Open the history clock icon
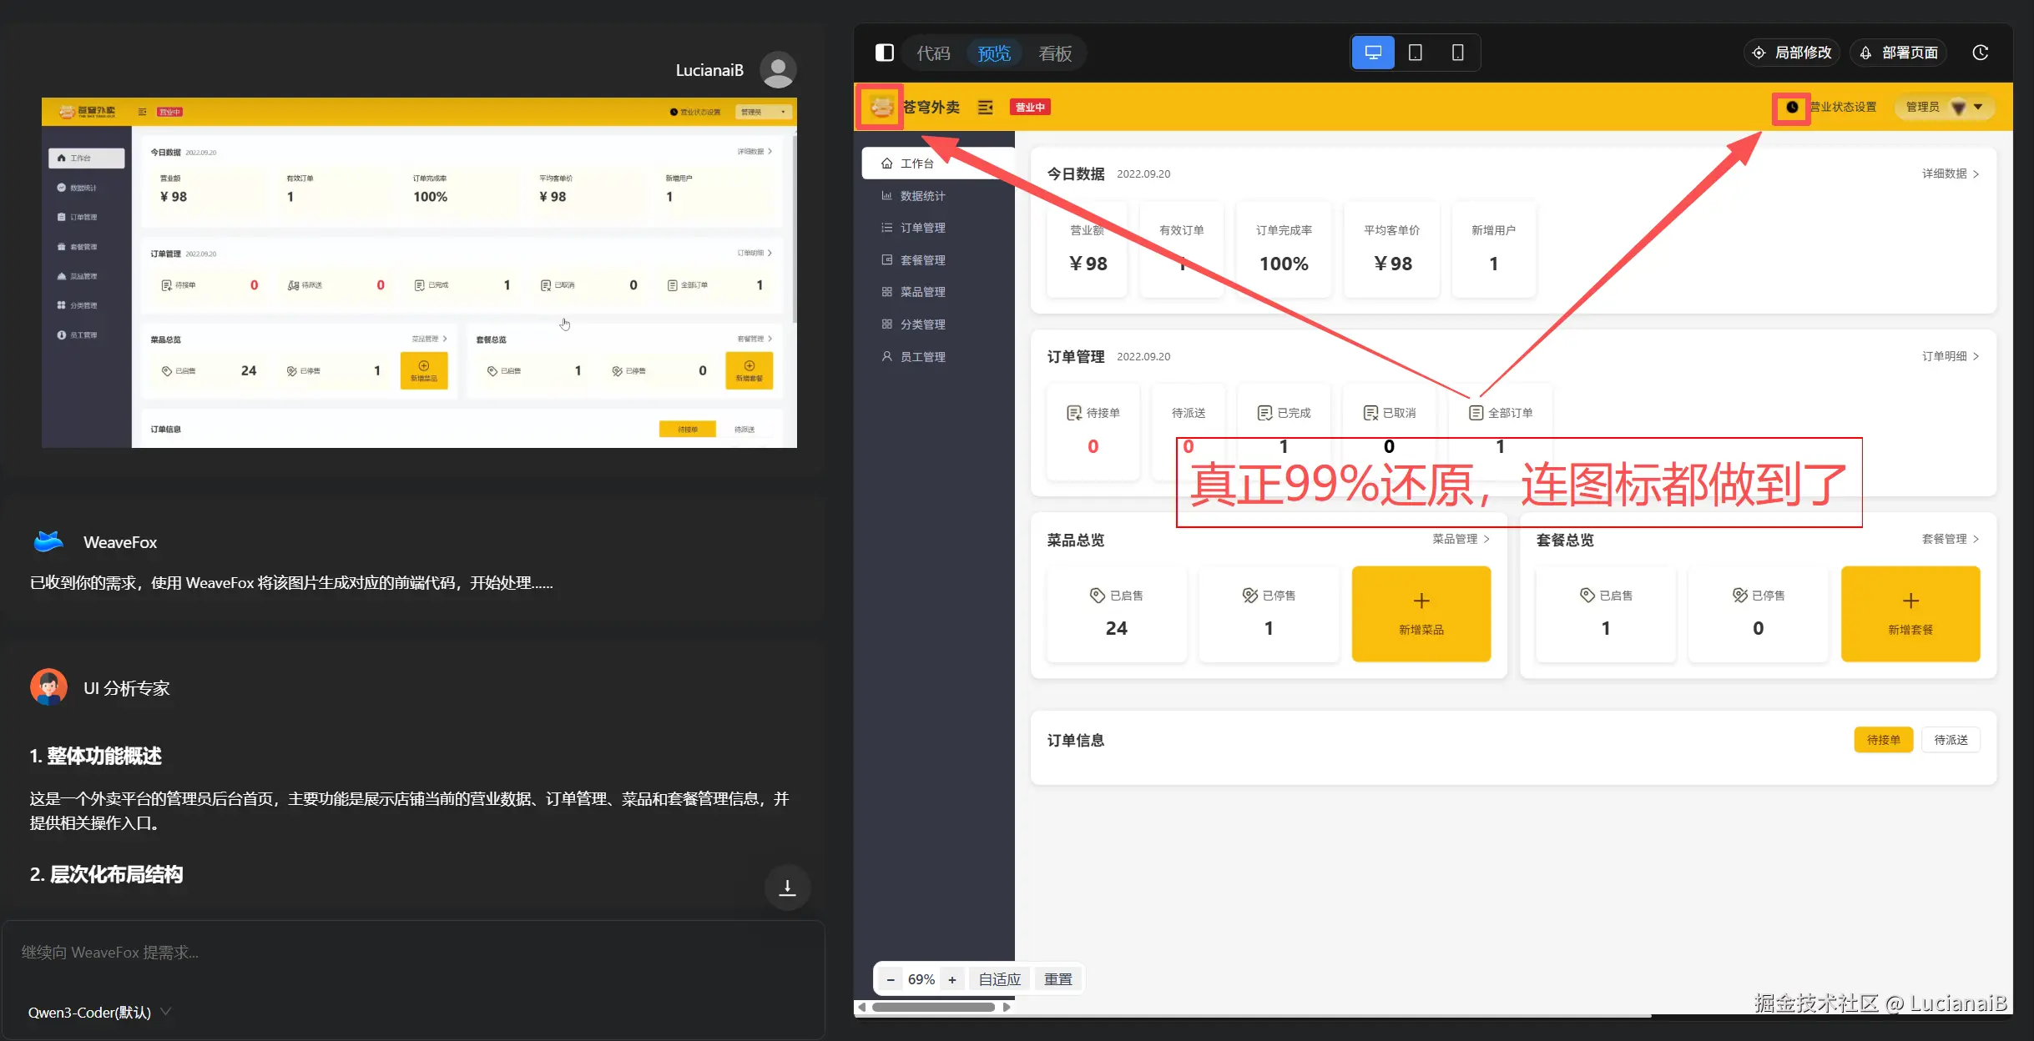Screen dimensions: 2034x1041 coord(1981,53)
